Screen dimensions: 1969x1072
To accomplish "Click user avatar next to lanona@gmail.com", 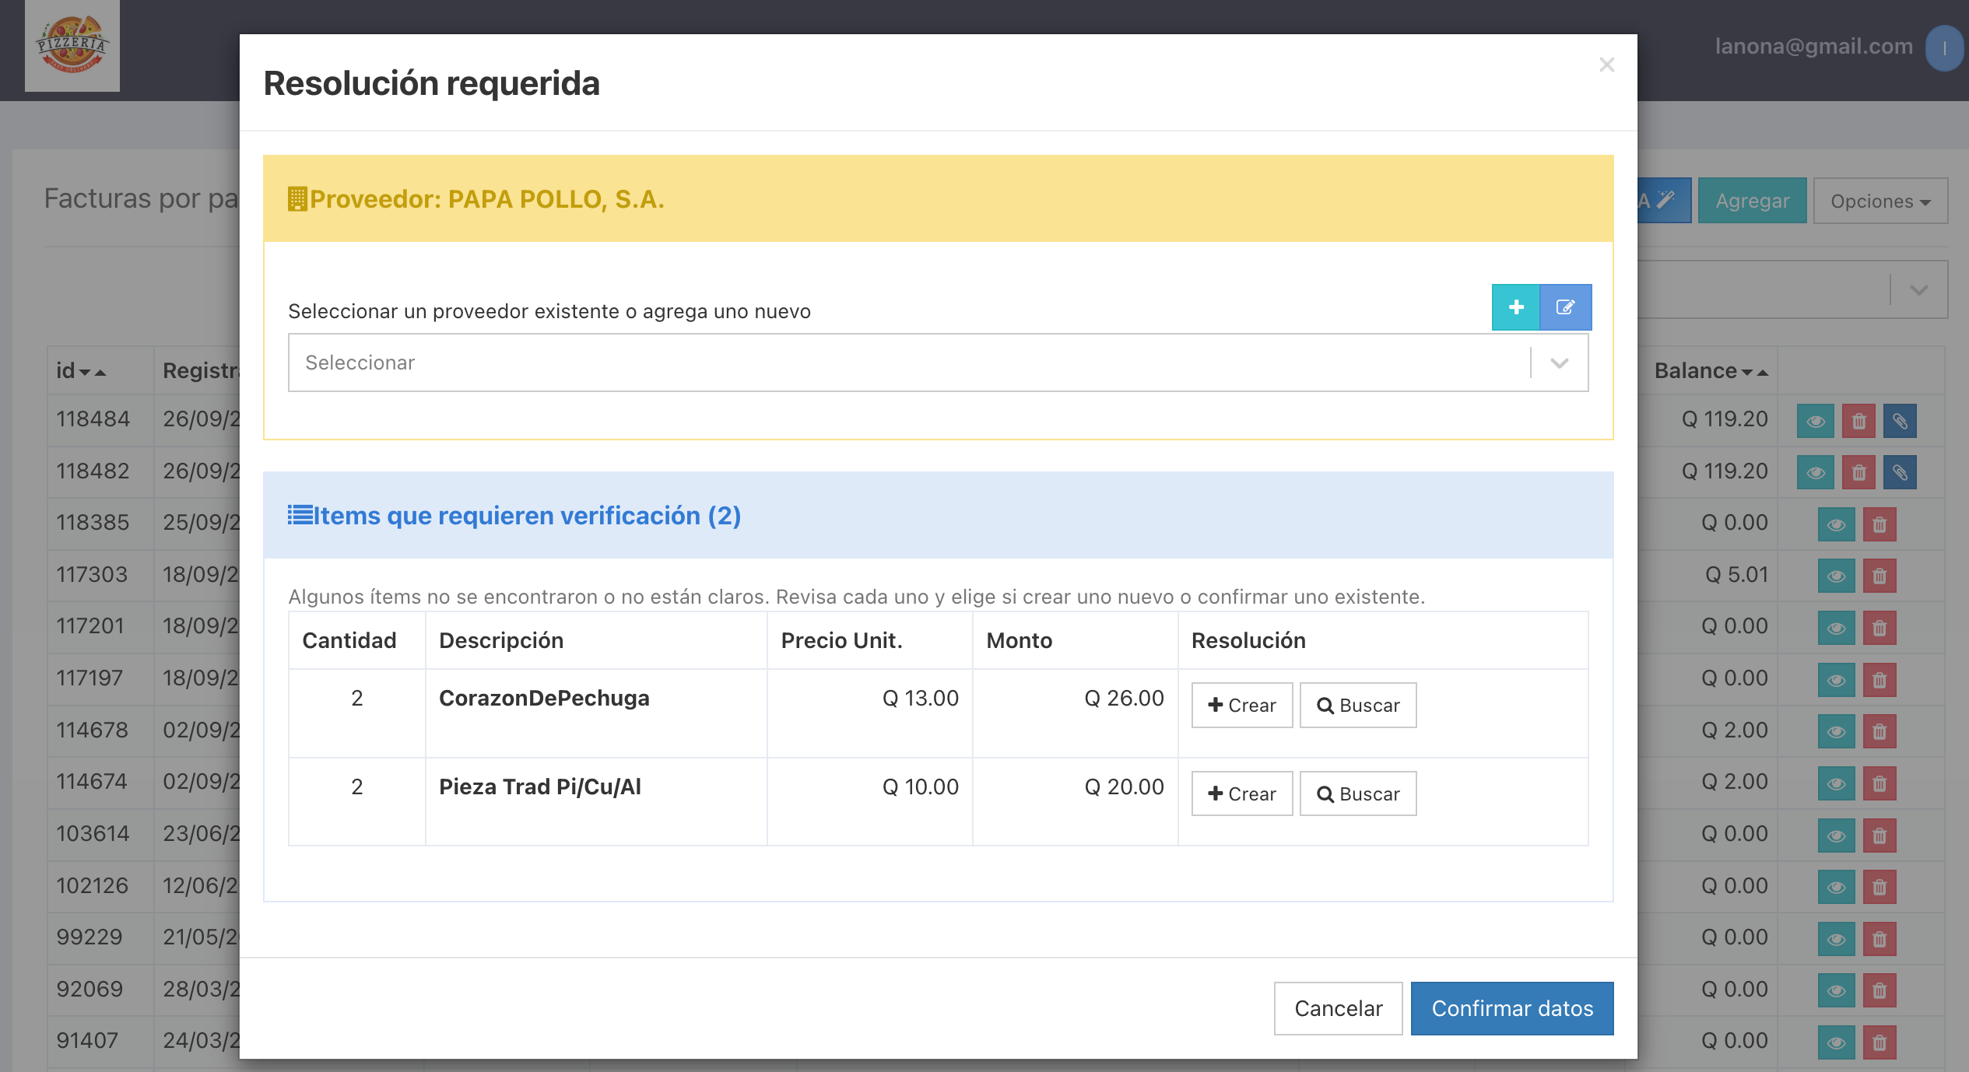I will click(x=1944, y=48).
